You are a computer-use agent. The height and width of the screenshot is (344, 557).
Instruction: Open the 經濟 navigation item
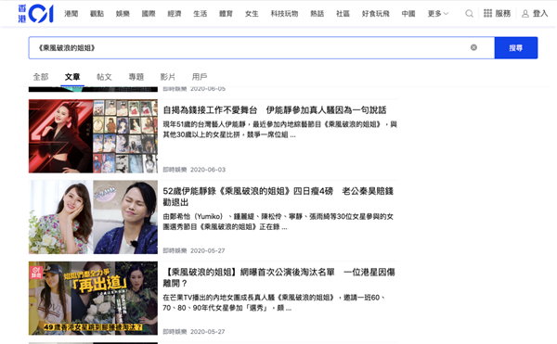pyautogui.click(x=175, y=14)
